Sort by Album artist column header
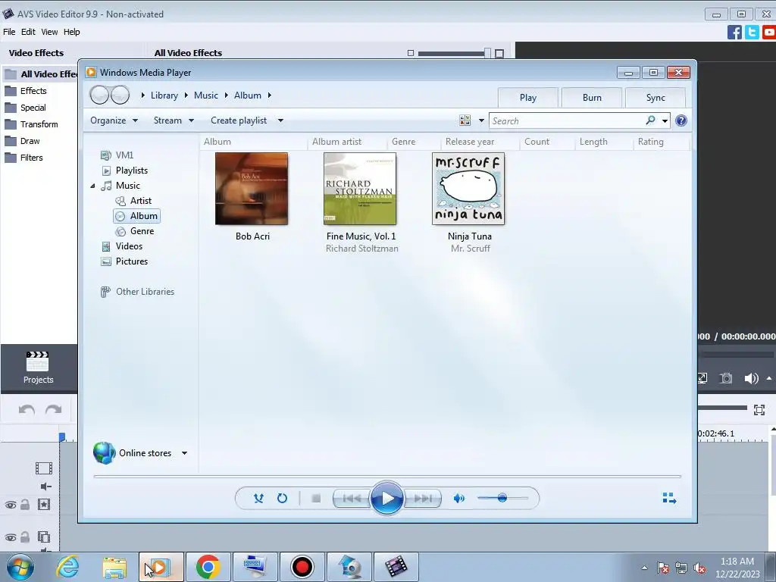This screenshot has height=582, width=776. 336,142
